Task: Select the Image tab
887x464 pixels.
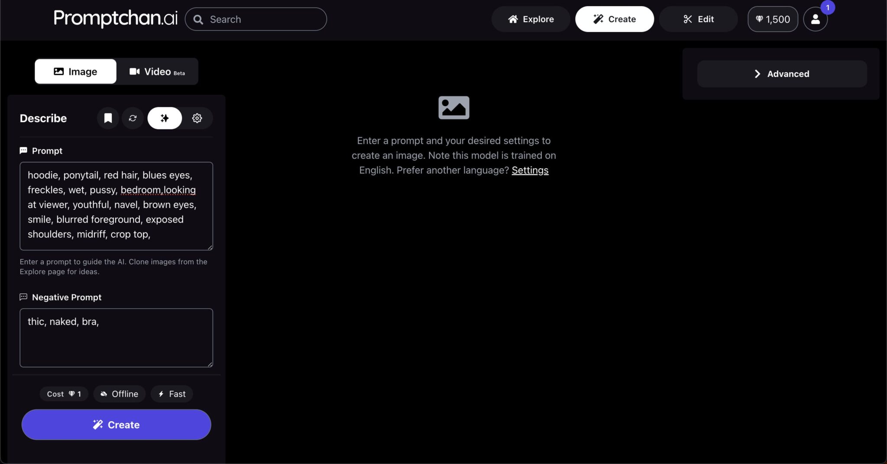Action: [x=75, y=71]
